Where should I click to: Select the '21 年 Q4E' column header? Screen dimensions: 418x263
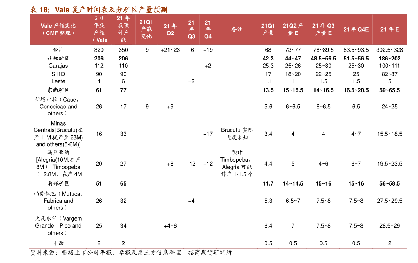pyautogui.click(x=356, y=29)
